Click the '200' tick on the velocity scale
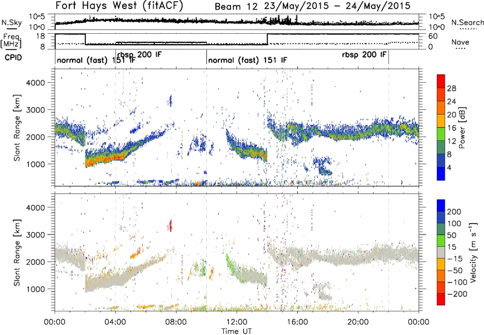This screenshot has height=335, width=484. [x=454, y=212]
